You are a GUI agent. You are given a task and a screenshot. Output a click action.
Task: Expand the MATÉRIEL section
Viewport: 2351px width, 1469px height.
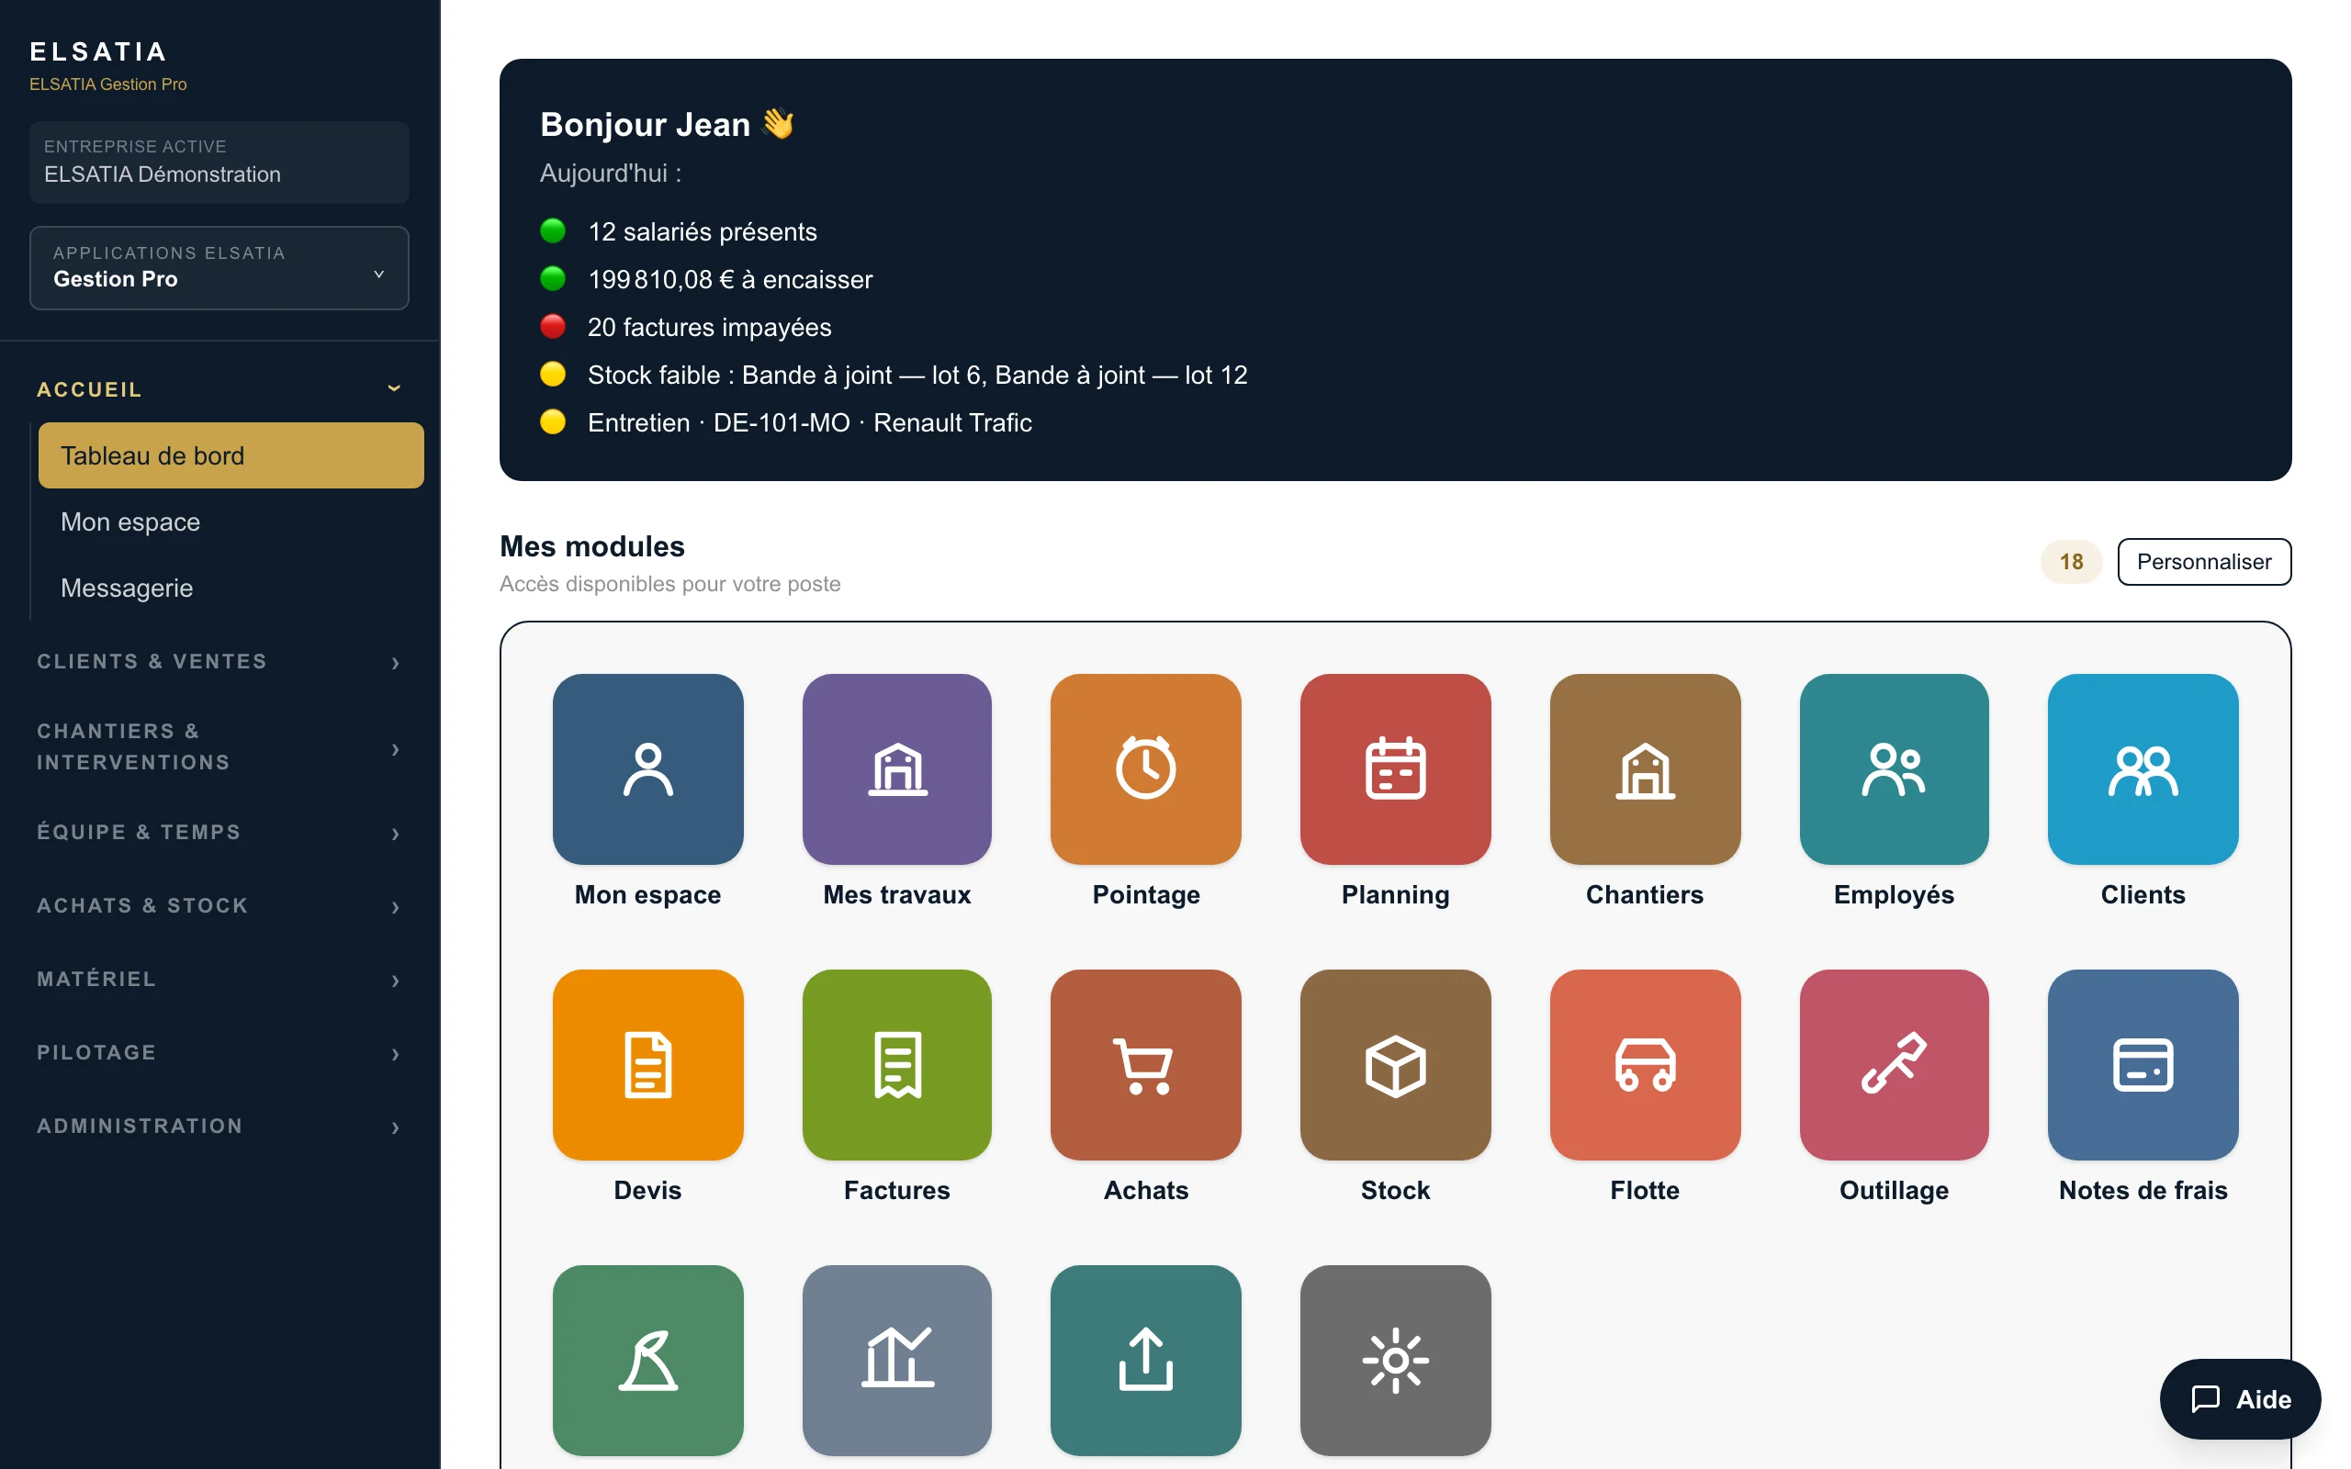tap(219, 980)
